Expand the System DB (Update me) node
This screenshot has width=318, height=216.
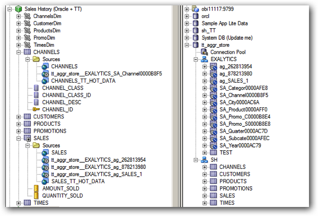point(187,38)
